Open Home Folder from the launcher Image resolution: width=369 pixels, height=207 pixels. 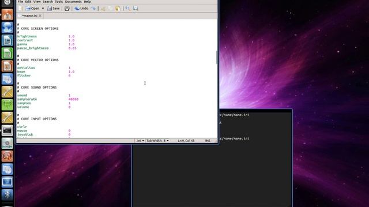pos(7,15)
